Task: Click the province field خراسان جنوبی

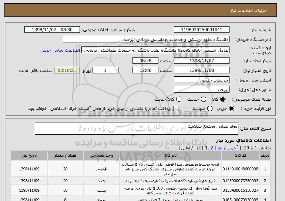Action: (x=202, y=80)
